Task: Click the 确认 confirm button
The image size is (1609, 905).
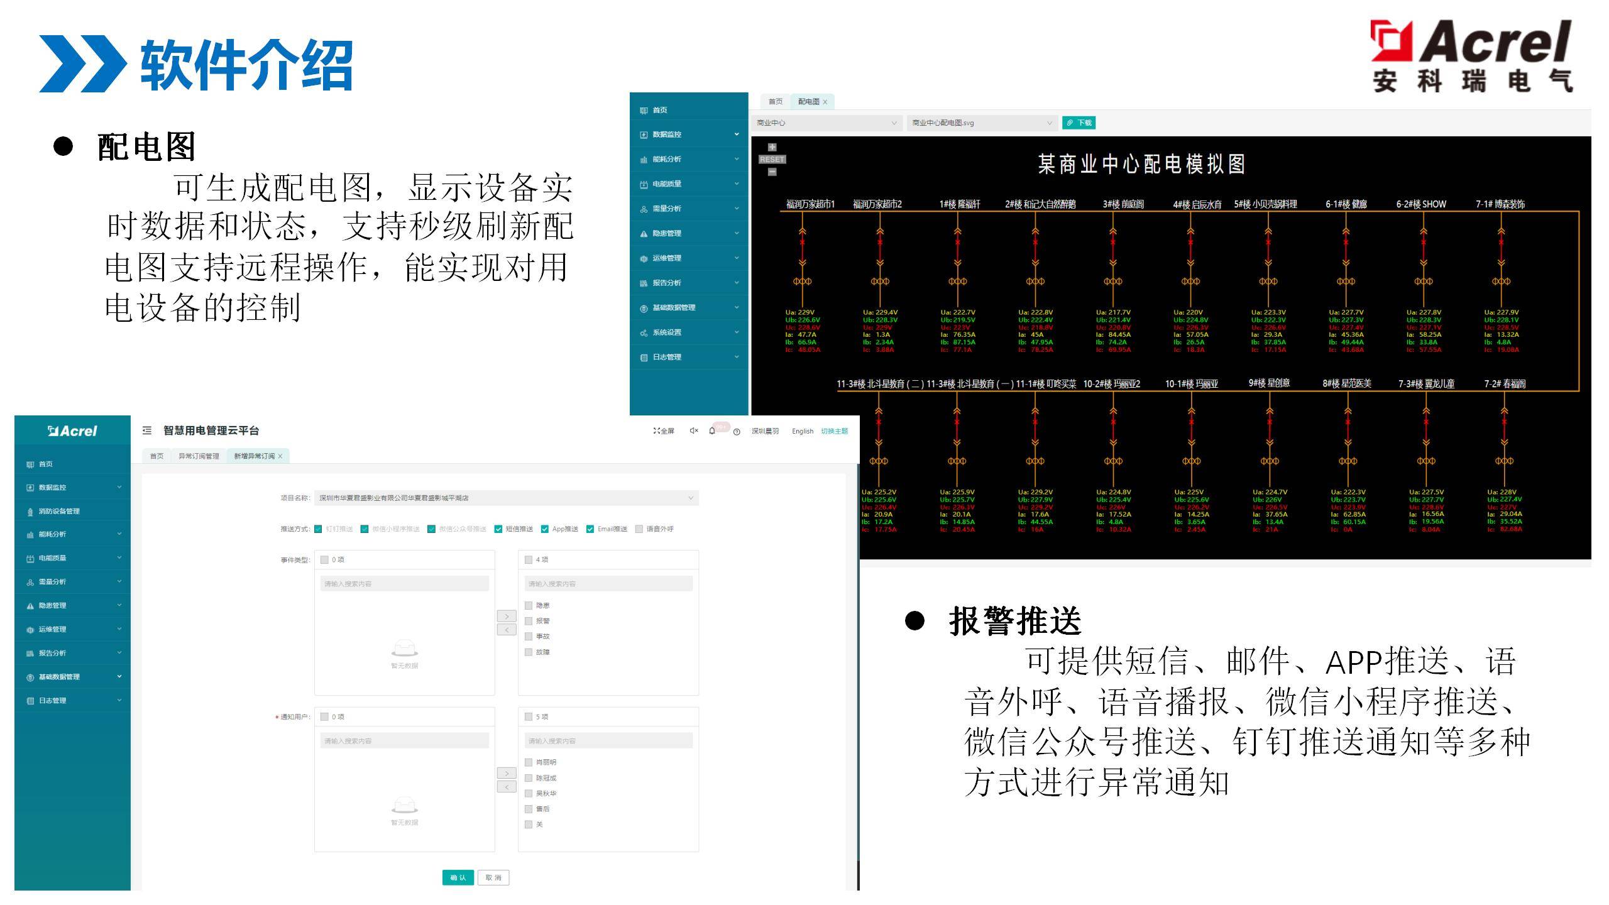Action: coord(458,877)
